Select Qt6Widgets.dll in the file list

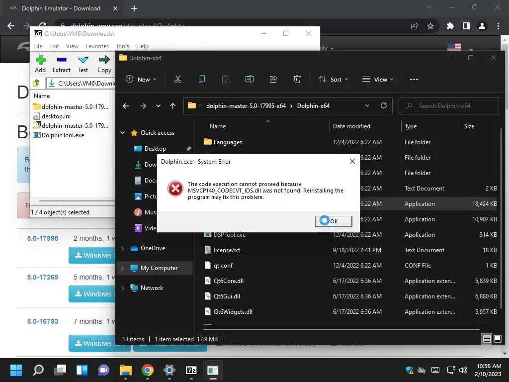(x=233, y=312)
